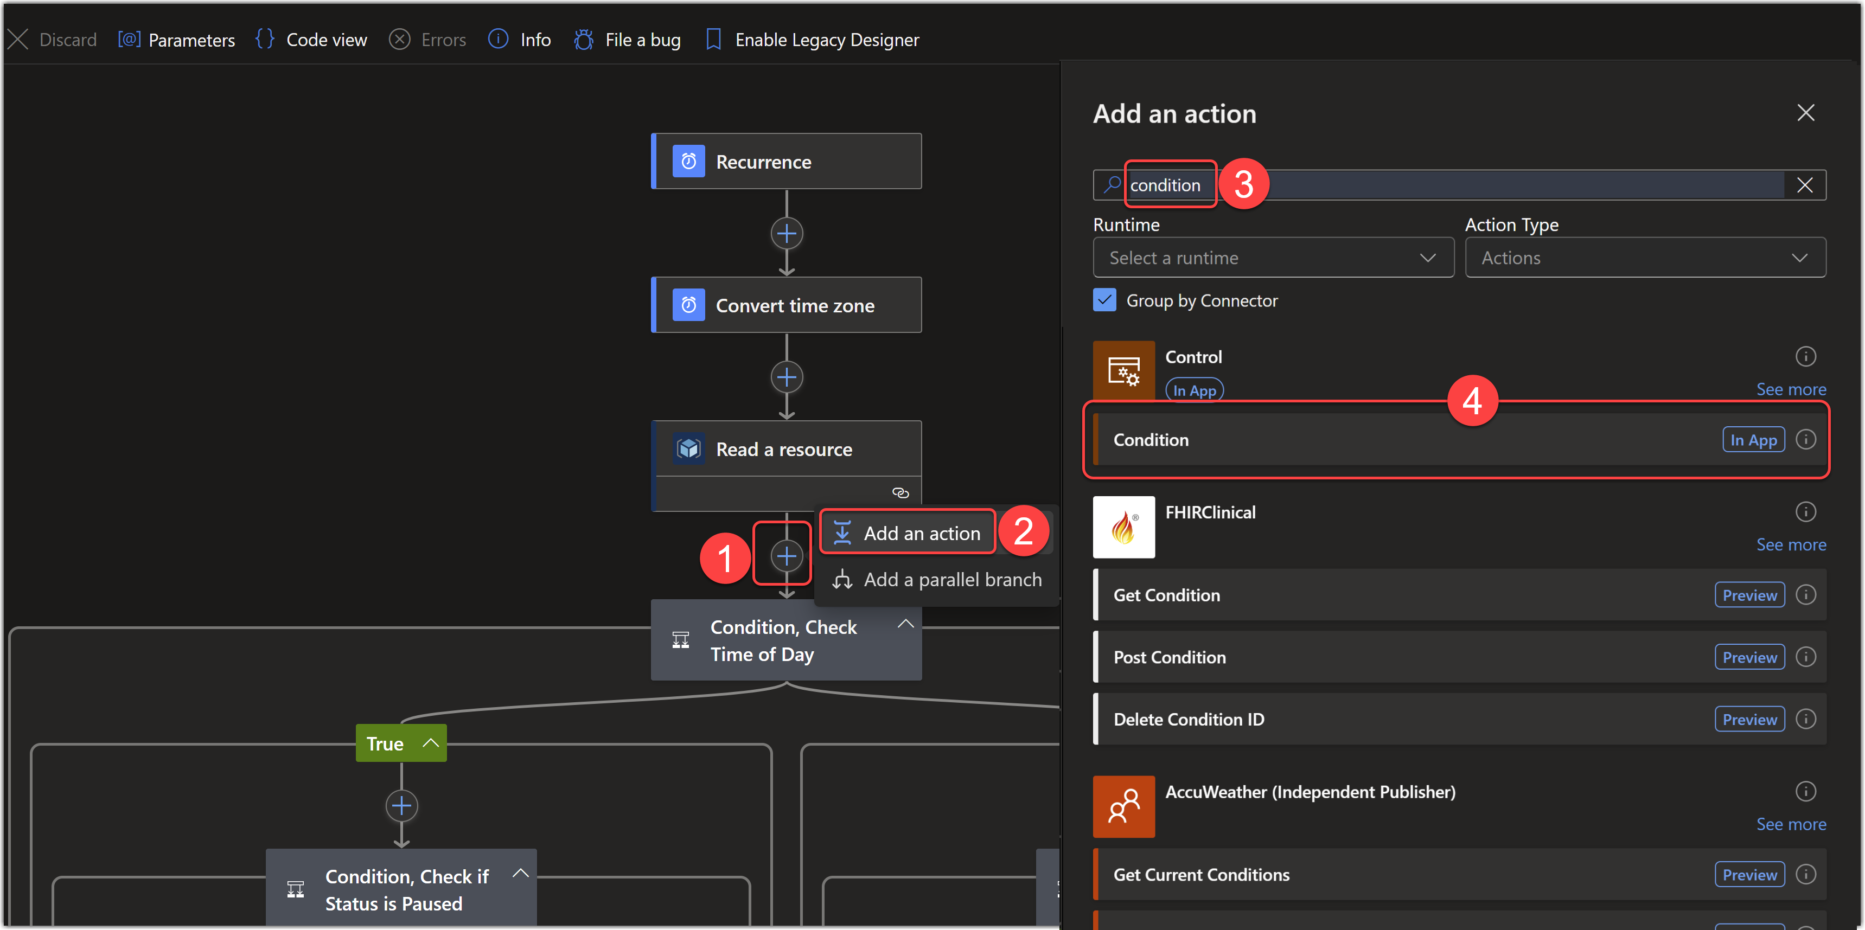Click the condition search input field

tap(1448, 185)
